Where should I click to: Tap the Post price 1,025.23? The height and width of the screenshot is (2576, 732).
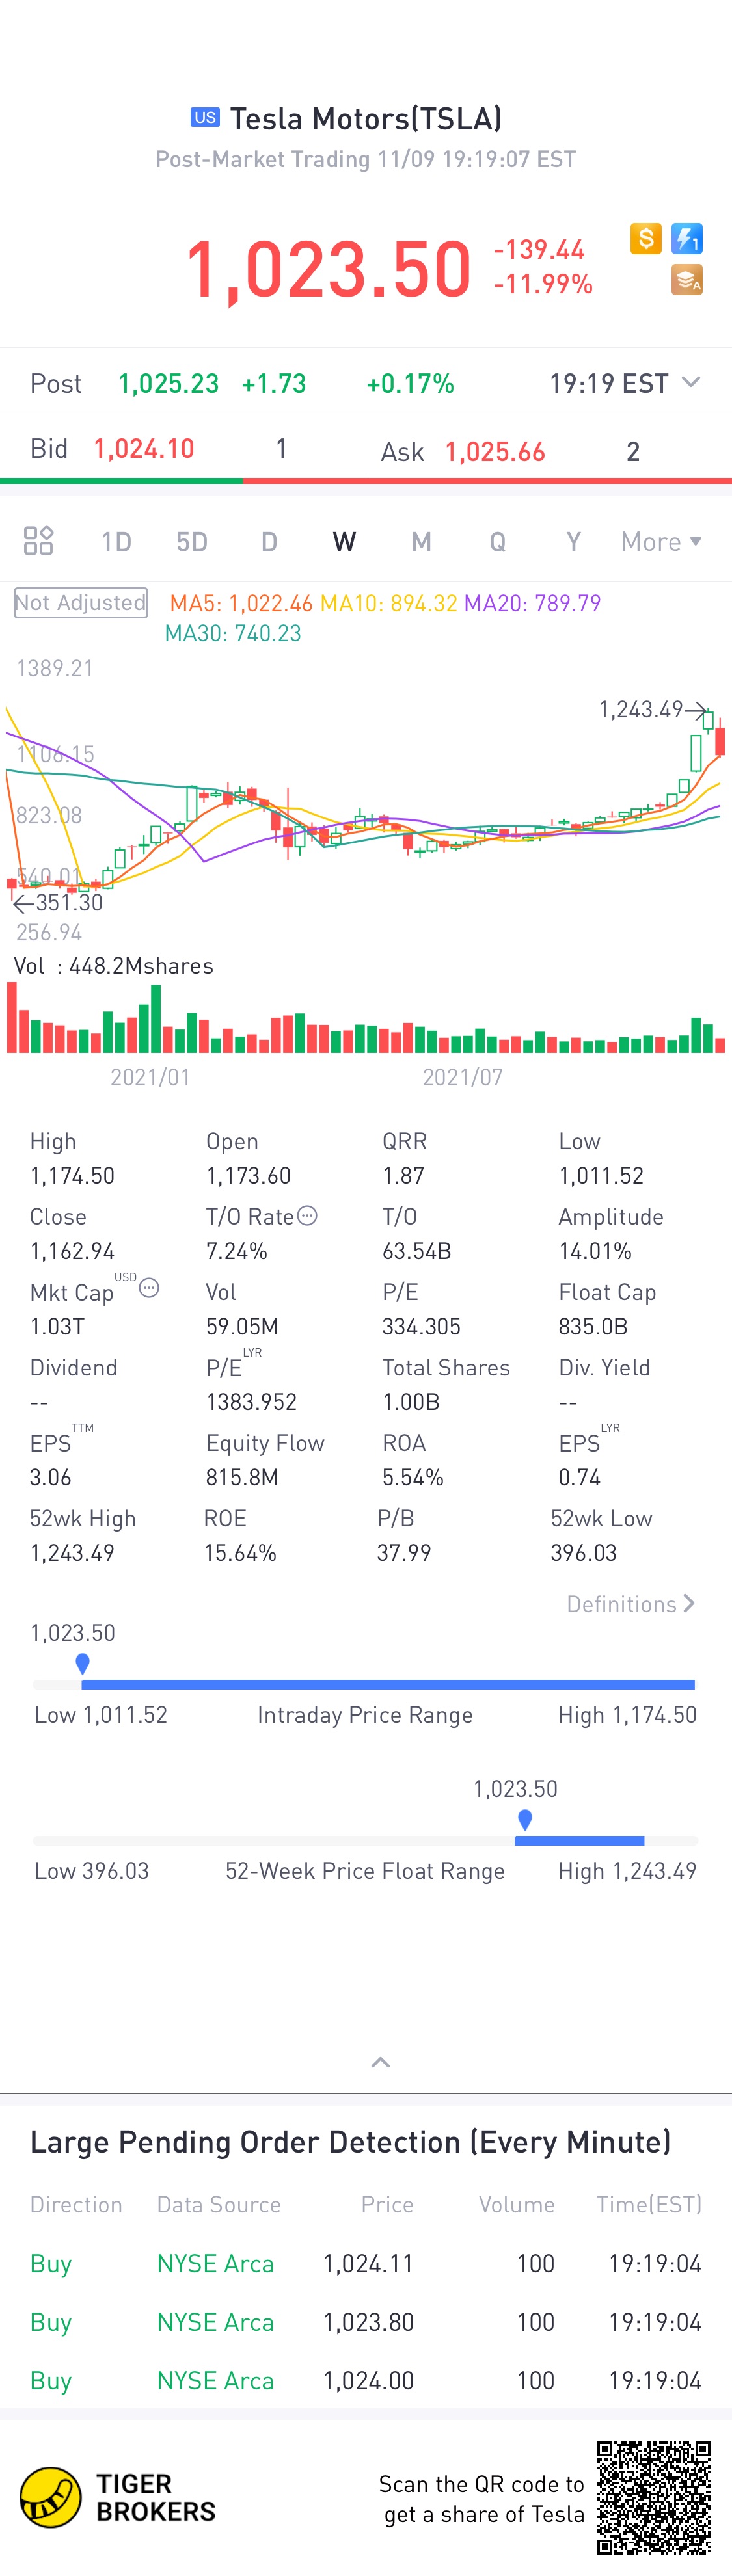coord(168,383)
